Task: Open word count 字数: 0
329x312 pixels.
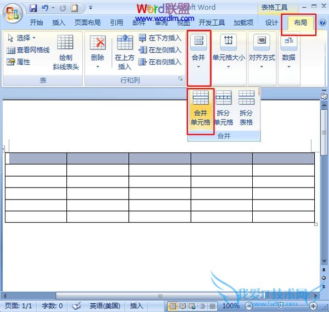Action: coord(52,306)
